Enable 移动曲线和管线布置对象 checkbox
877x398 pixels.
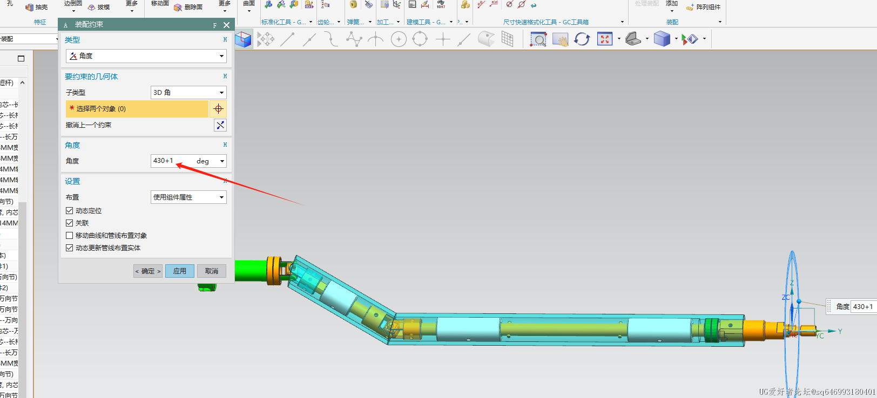click(69, 236)
